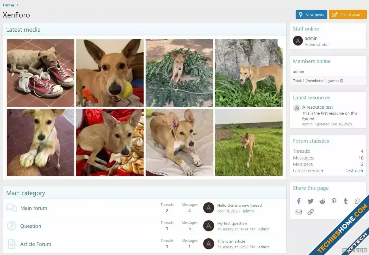Click the New posts button

pos(311,15)
